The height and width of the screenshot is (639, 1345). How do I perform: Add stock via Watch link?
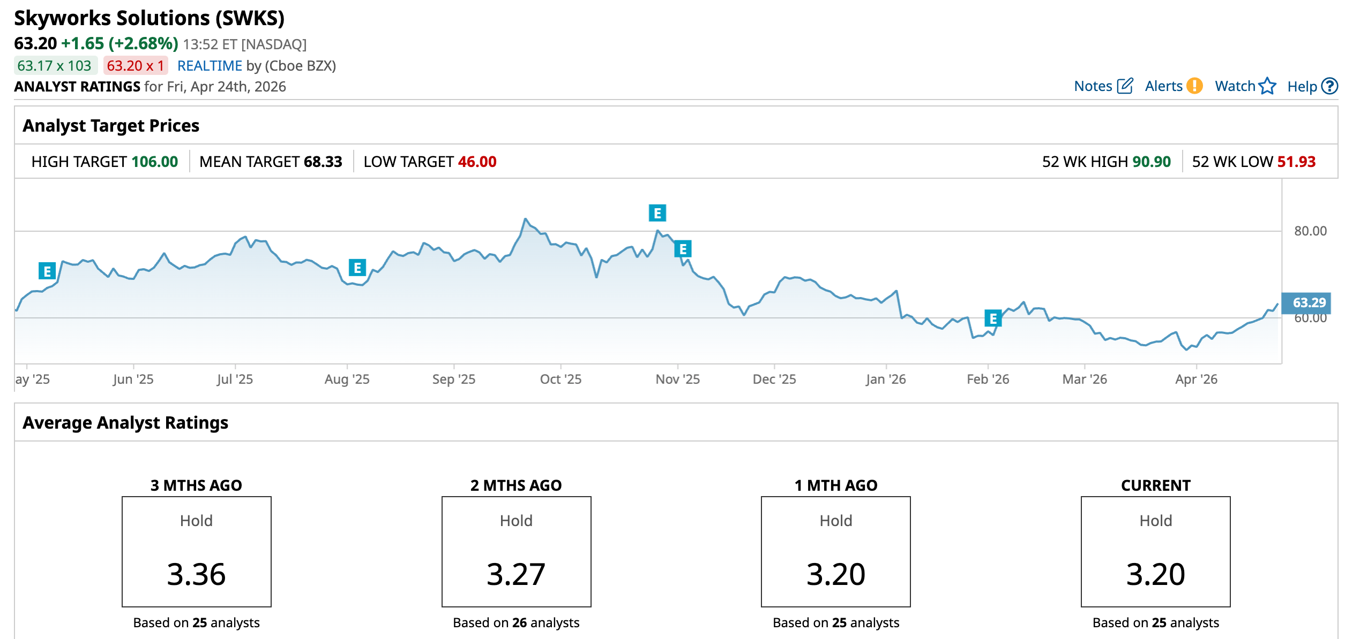point(1235,86)
